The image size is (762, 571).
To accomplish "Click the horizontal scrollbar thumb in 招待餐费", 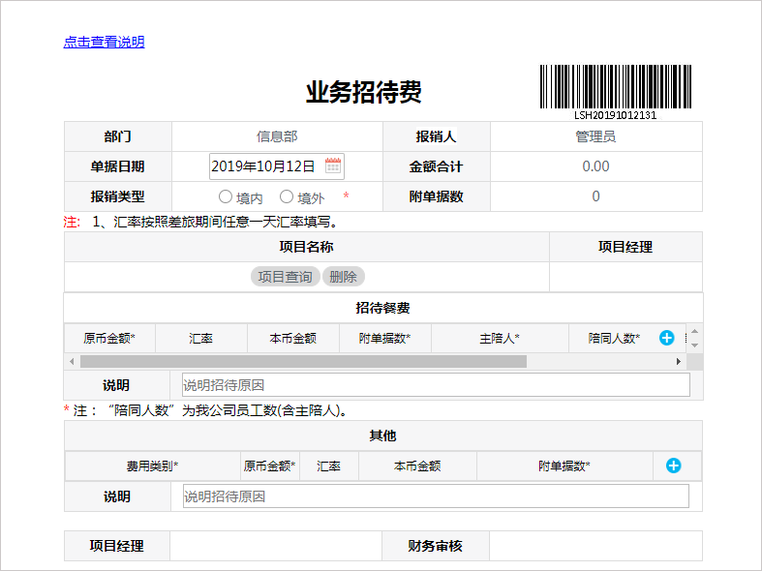I will pyautogui.click(x=302, y=361).
